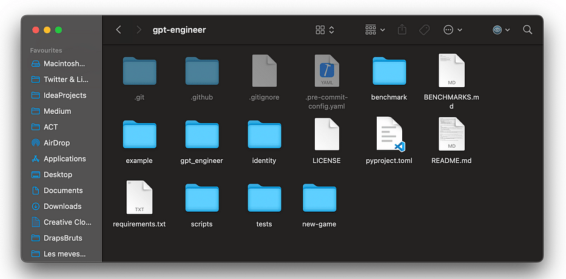Go to Downloads in sidebar
The image size is (566, 279).
(x=62, y=206)
